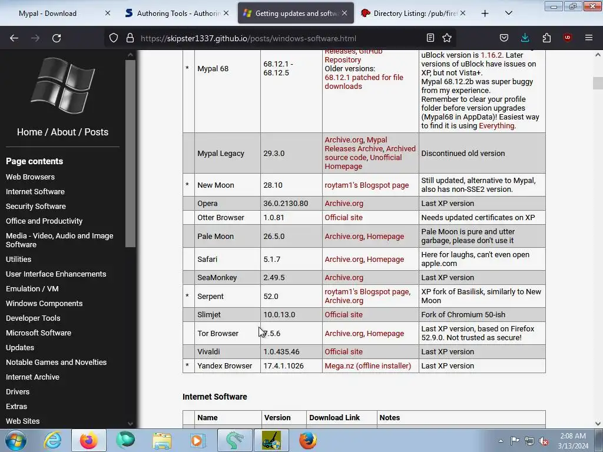Reload the current page
The width and height of the screenshot is (603, 452).
tap(57, 38)
